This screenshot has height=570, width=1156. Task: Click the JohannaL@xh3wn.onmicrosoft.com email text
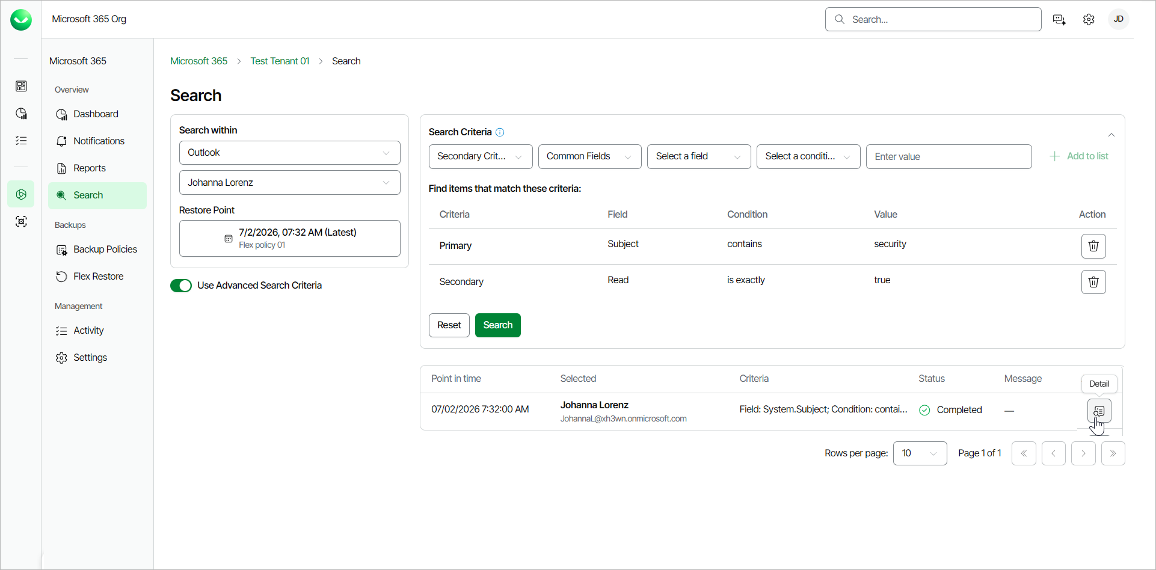[x=624, y=419]
